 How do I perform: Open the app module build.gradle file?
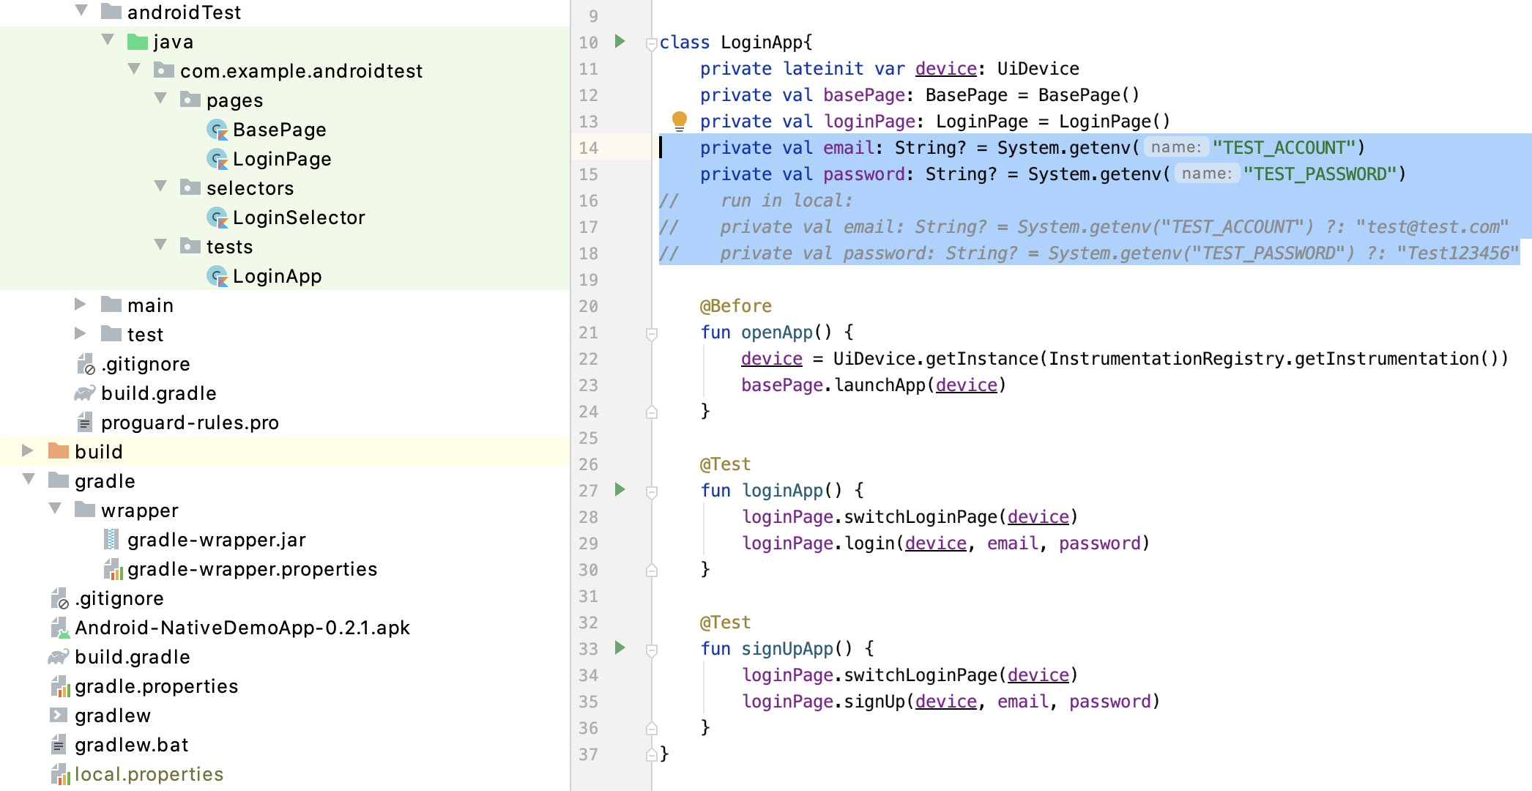(158, 393)
